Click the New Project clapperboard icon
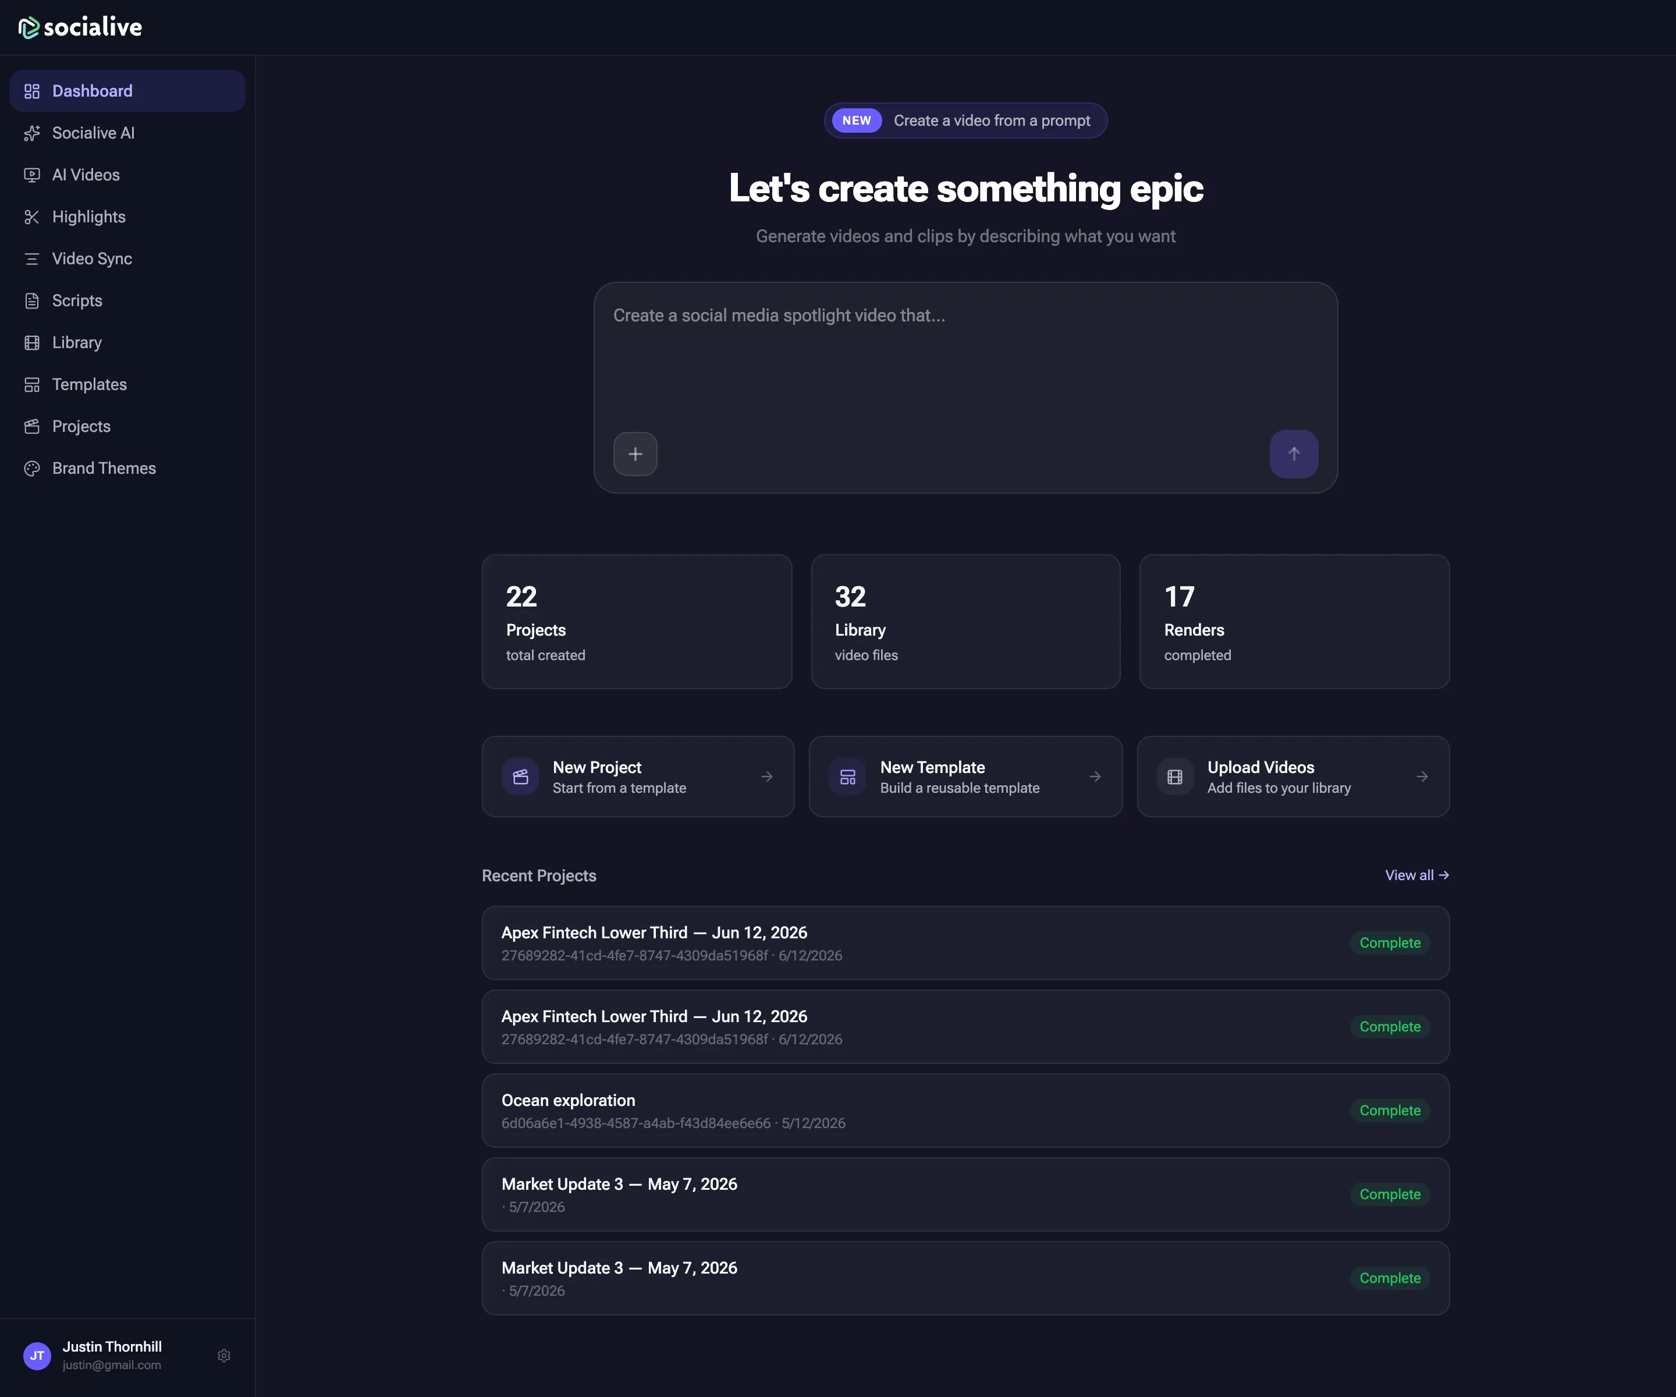 click(x=520, y=776)
